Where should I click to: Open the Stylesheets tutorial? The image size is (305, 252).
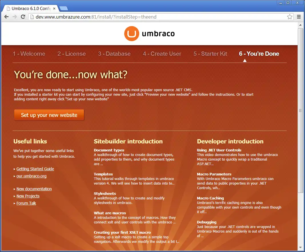click(105, 194)
